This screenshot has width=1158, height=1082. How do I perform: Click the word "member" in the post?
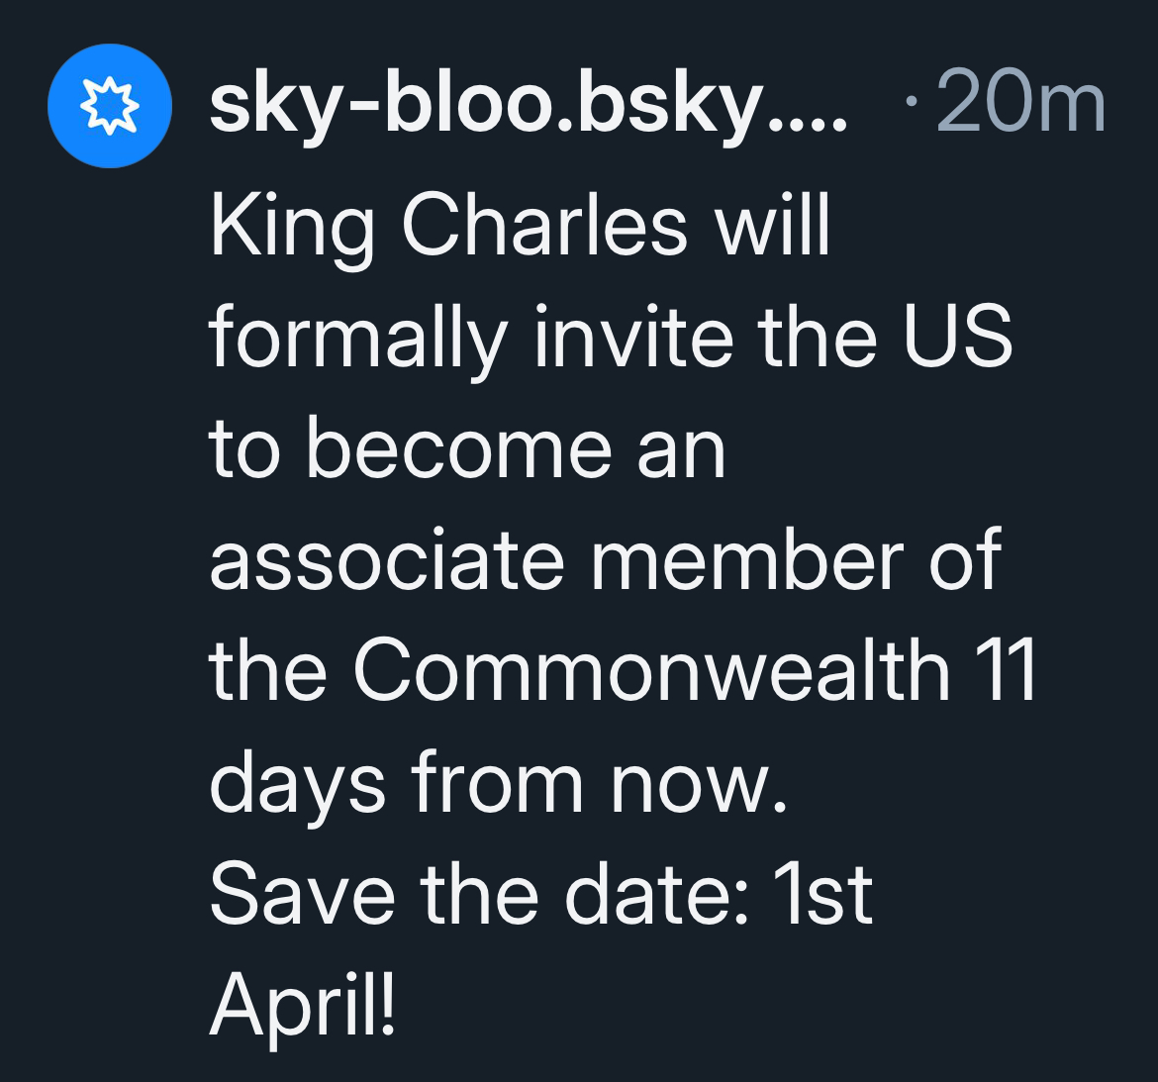click(746, 560)
